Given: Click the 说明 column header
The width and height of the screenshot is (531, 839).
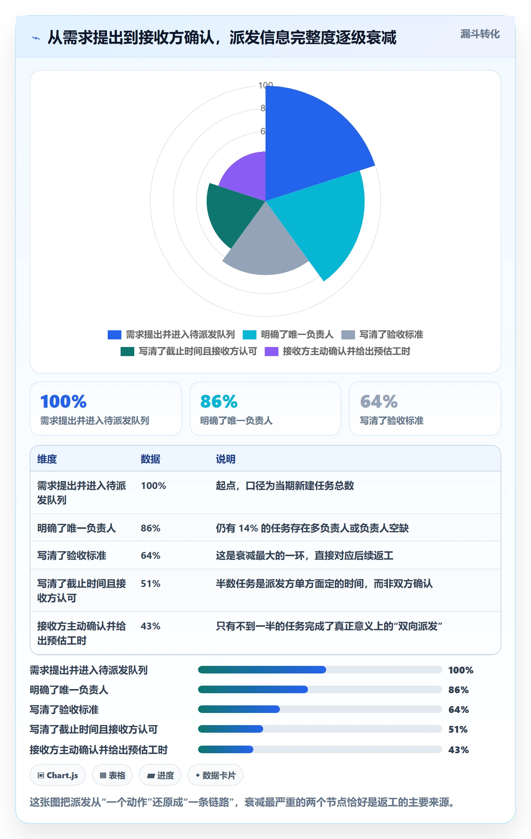Looking at the screenshot, I should [x=226, y=459].
